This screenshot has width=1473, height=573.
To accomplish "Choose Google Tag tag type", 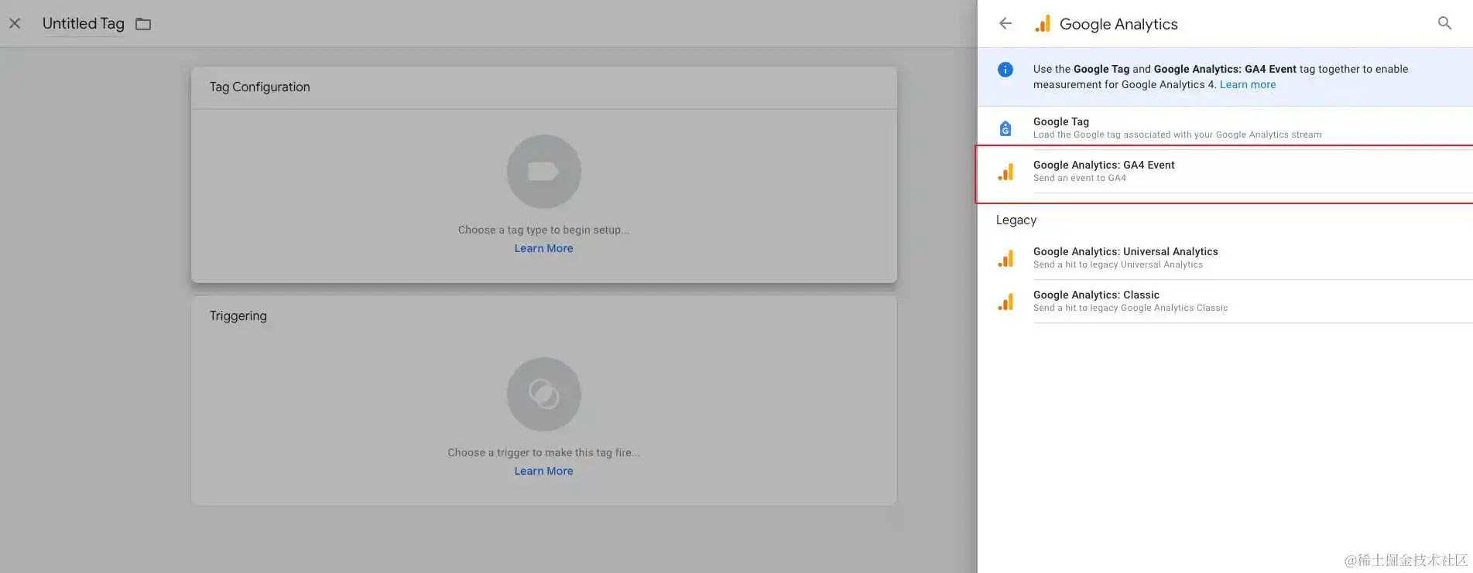I will pyautogui.click(x=1225, y=128).
